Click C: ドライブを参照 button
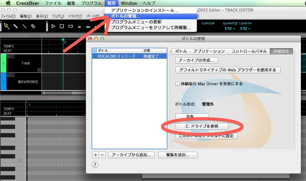The height and width of the screenshot is (181, 306). [202, 126]
